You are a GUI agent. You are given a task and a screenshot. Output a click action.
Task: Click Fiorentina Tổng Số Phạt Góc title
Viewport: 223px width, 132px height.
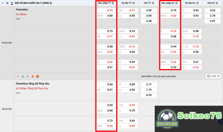click(33, 84)
